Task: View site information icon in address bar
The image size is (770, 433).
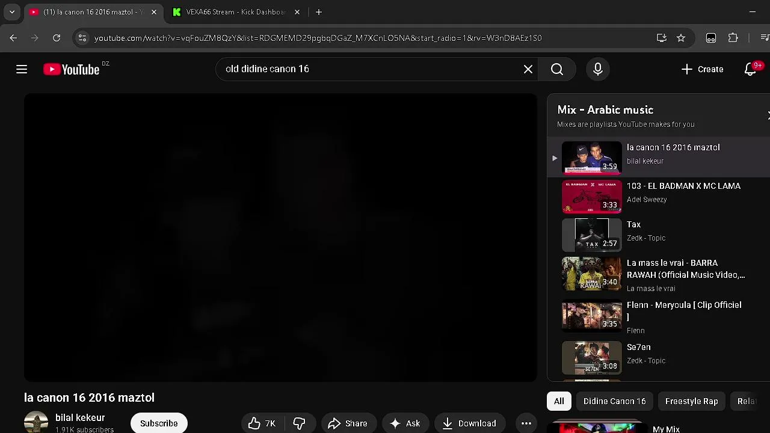Action: 82,38
